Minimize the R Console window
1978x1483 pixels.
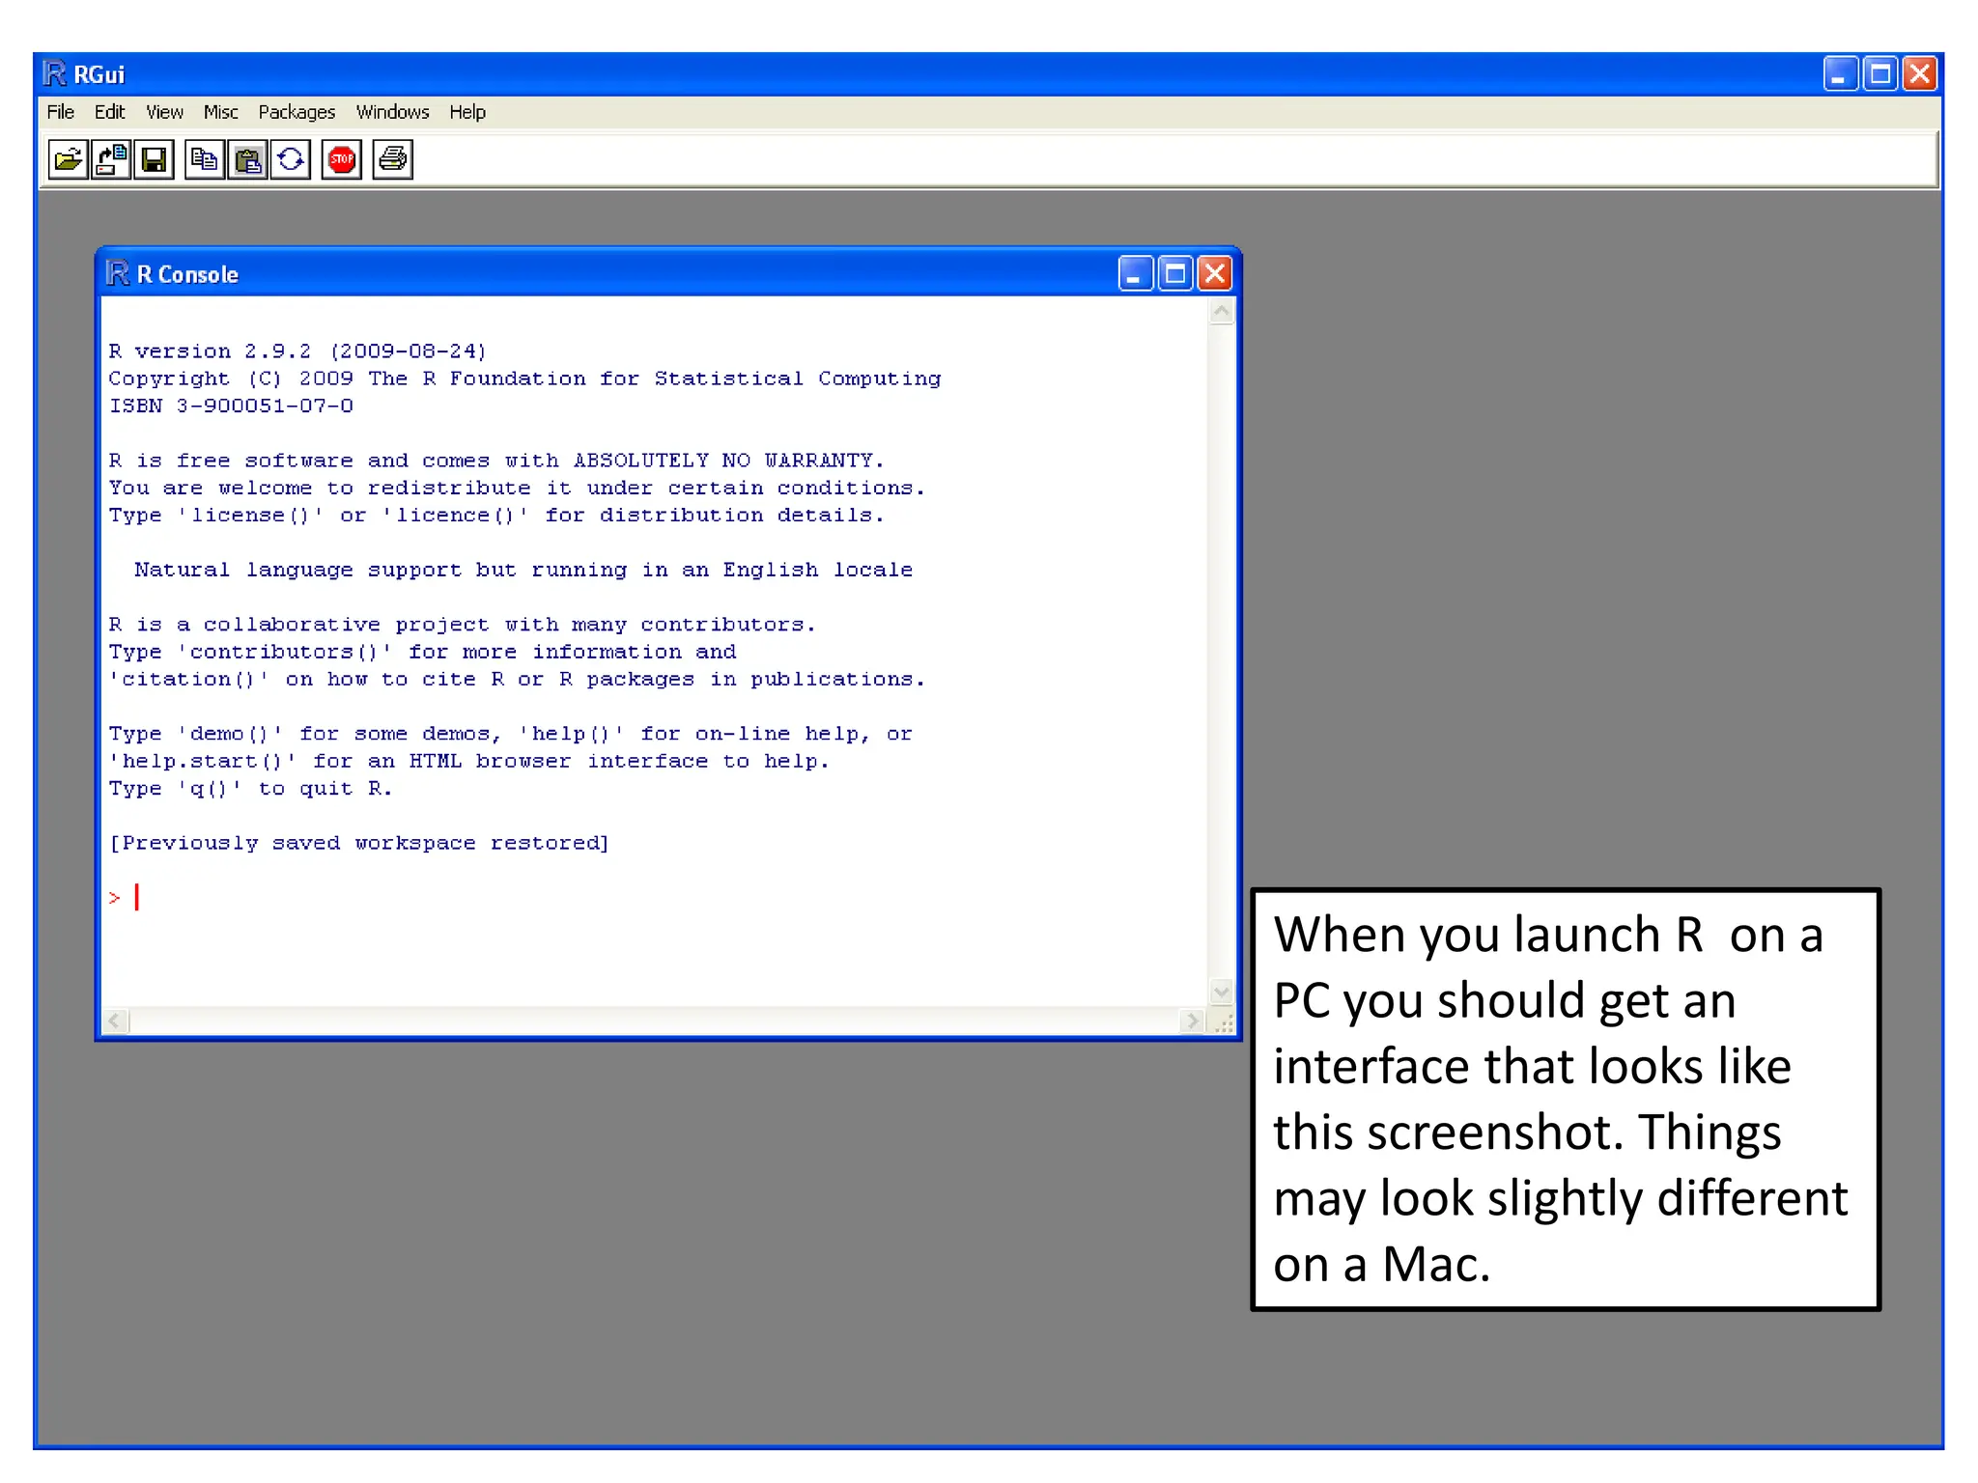click(x=1136, y=274)
